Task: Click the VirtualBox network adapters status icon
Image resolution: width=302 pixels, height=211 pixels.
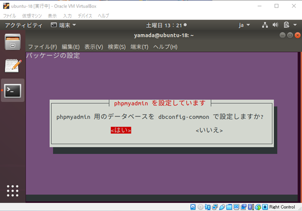Action: (215, 207)
